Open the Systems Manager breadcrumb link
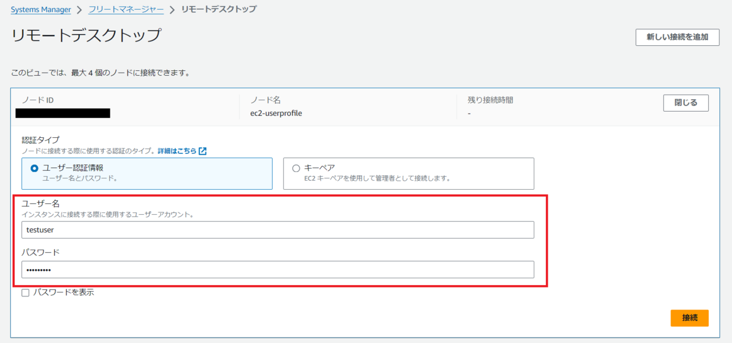Image resolution: width=732 pixels, height=343 pixels. click(x=41, y=10)
